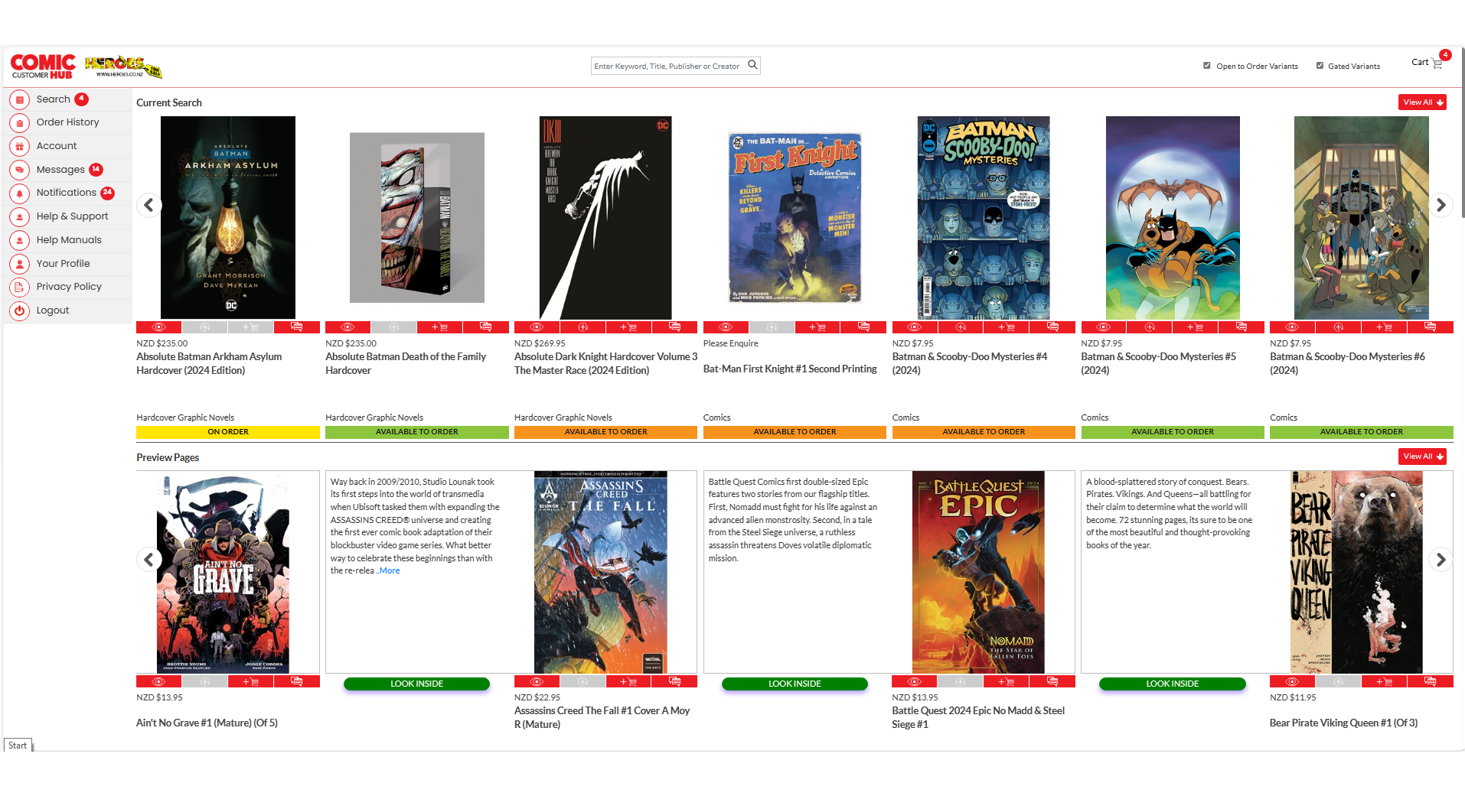The width and height of the screenshot is (1465, 796).
Task: Open the shopping Cart
Action: [1427, 62]
